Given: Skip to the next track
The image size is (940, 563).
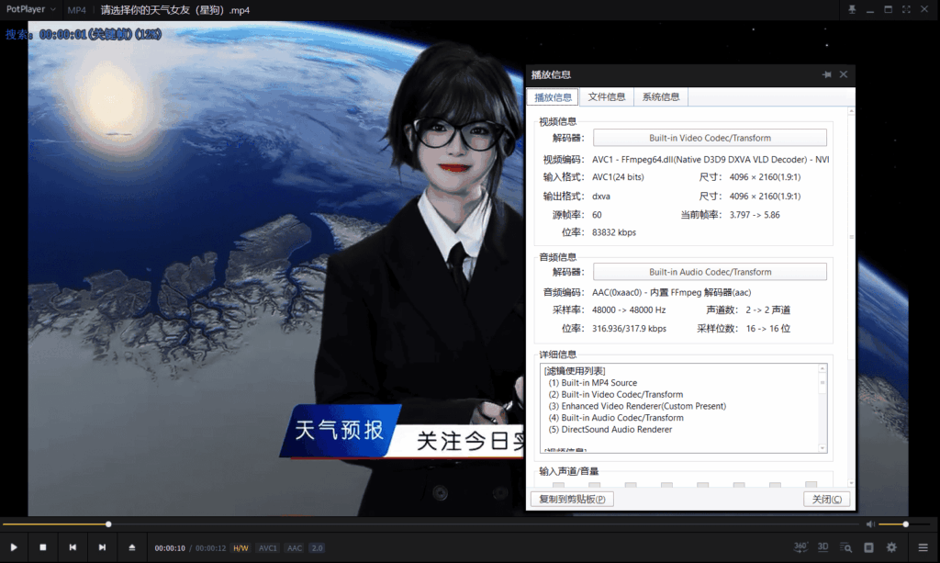Looking at the screenshot, I should click(102, 547).
